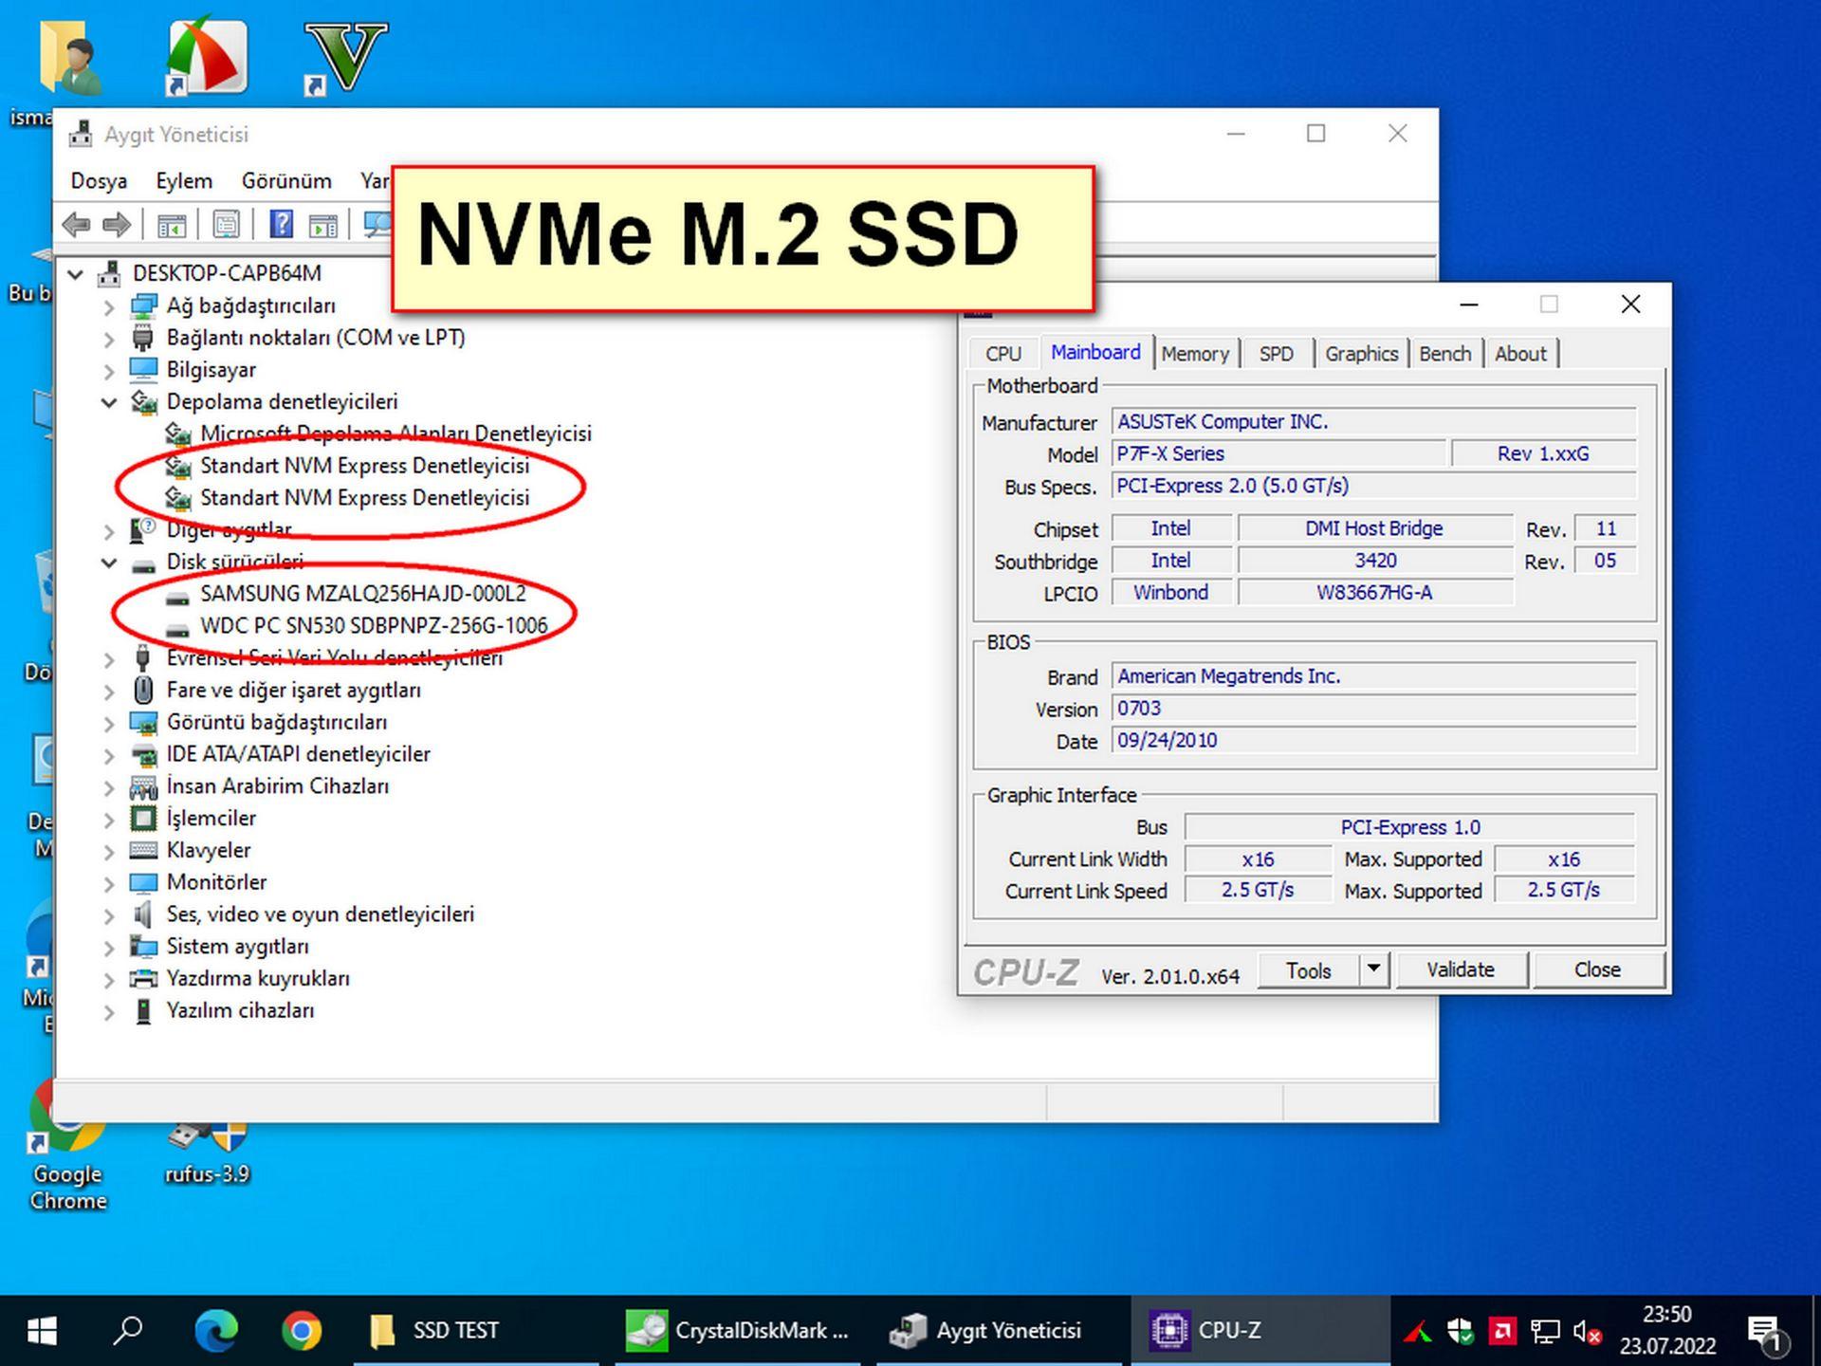
Task: Expand the Sistem aygıtları node
Action: click(x=109, y=947)
